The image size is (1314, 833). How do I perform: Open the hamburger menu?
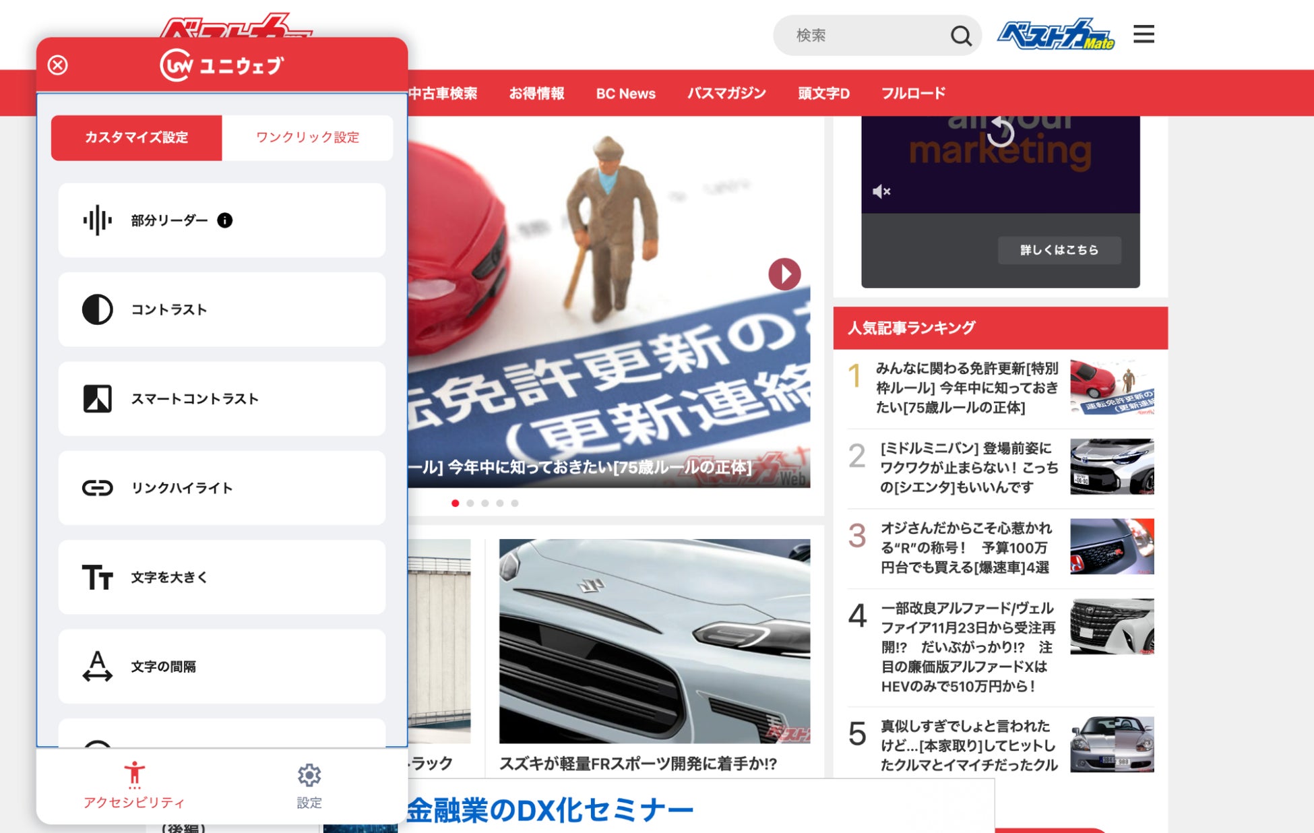(x=1144, y=34)
